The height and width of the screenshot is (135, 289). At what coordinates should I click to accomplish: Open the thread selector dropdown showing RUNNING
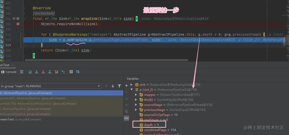[x=51, y=86]
